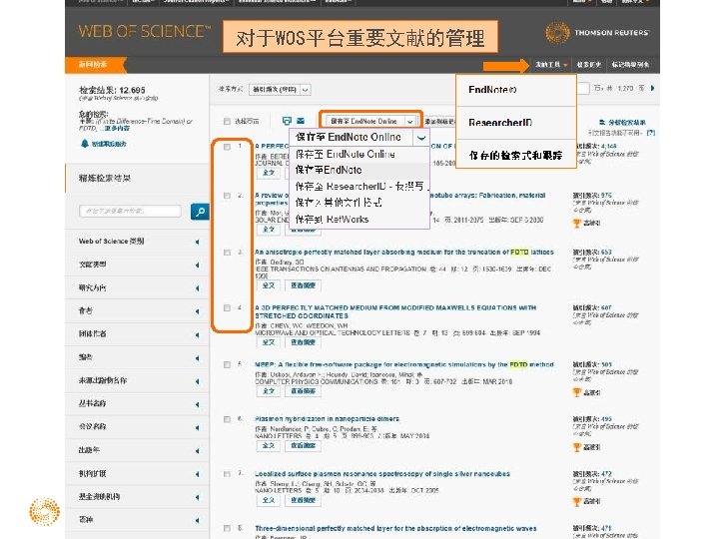The image size is (719, 539).
Task: Check the box for record 2
Action: [x=227, y=196]
